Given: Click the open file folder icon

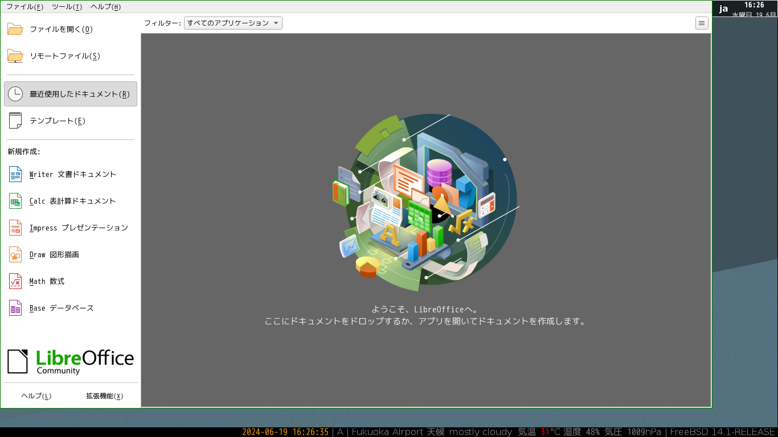Looking at the screenshot, I should pyautogui.click(x=15, y=29).
